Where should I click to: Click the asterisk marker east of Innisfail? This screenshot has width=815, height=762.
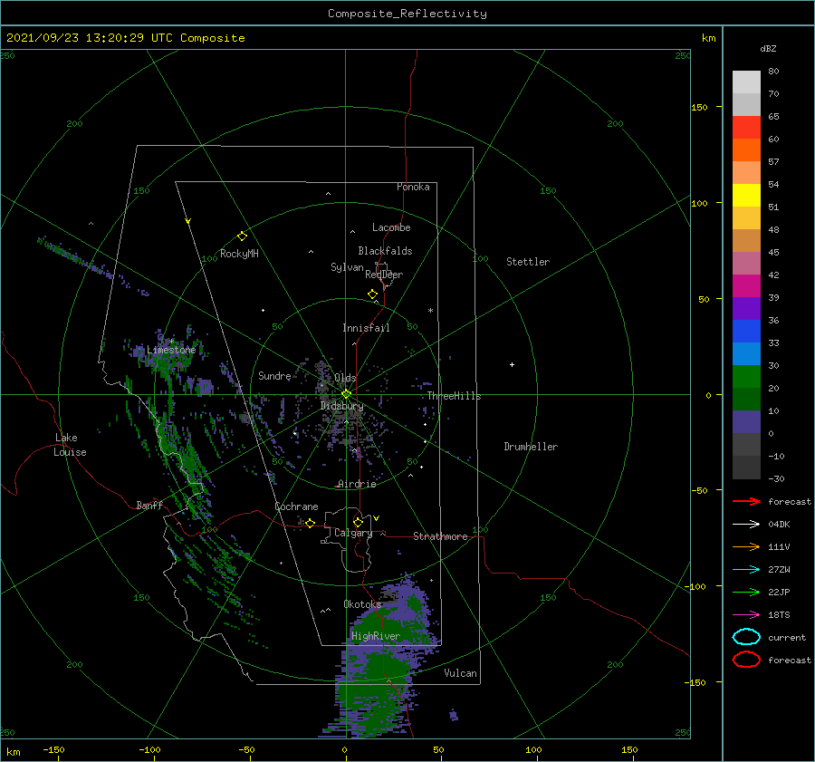pyautogui.click(x=430, y=311)
